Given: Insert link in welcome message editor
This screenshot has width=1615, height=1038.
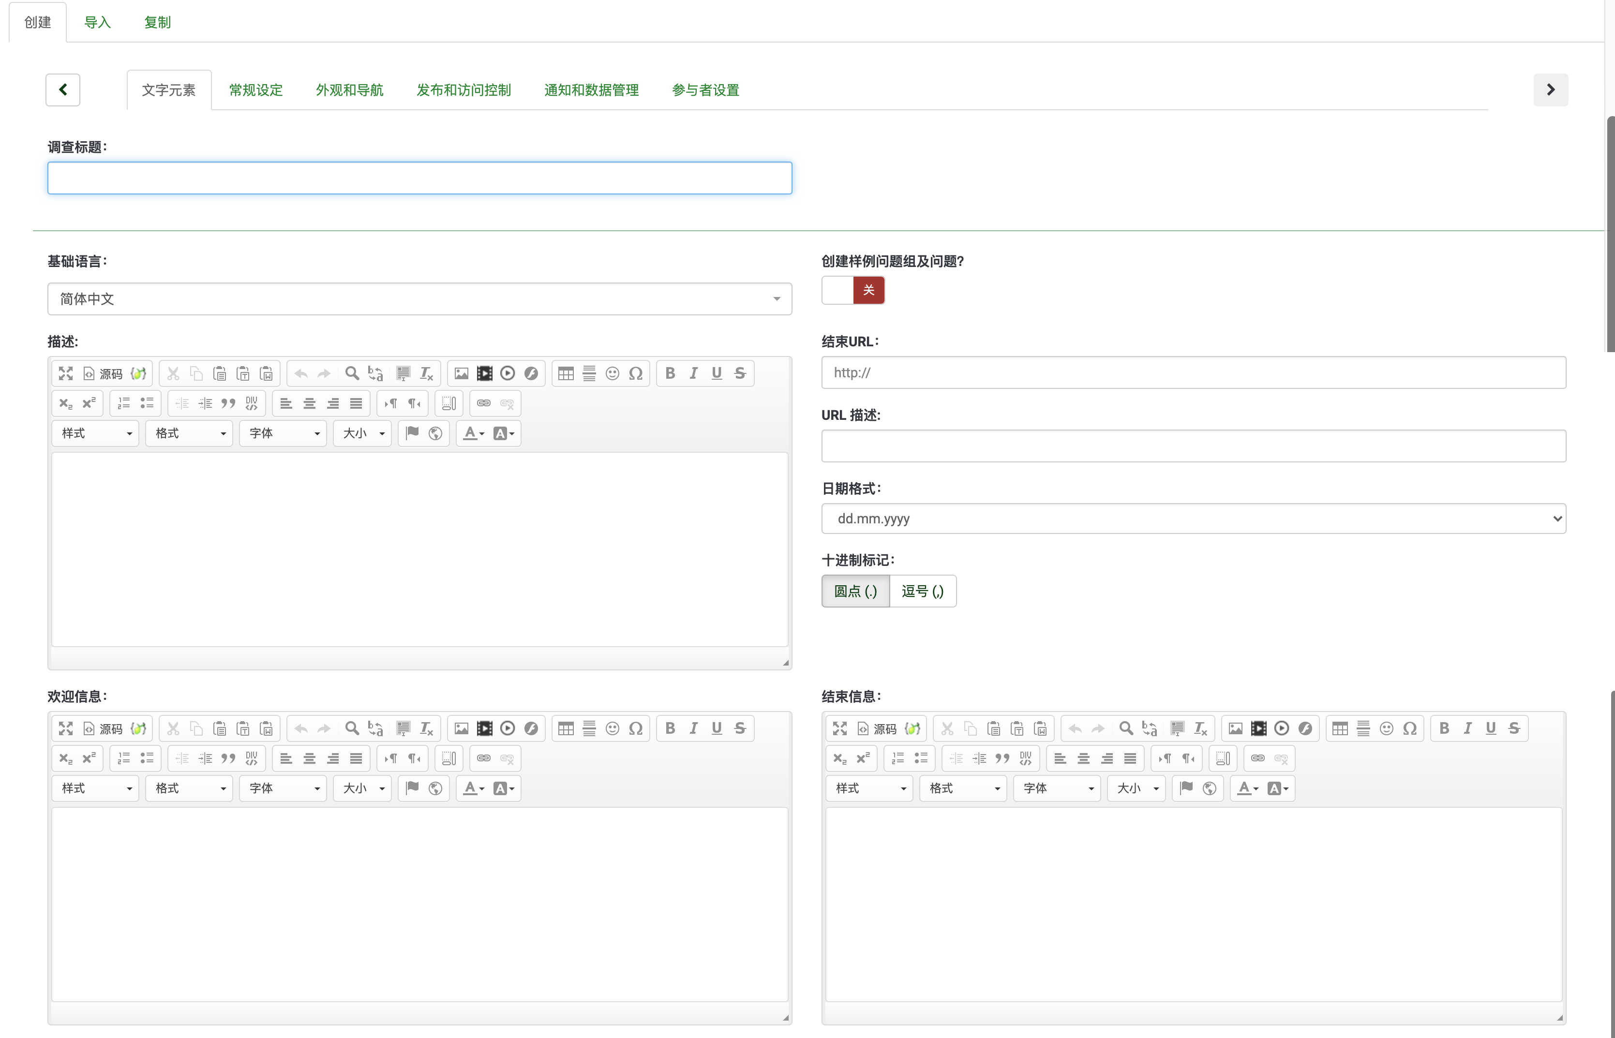Looking at the screenshot, I should [484, 758].
